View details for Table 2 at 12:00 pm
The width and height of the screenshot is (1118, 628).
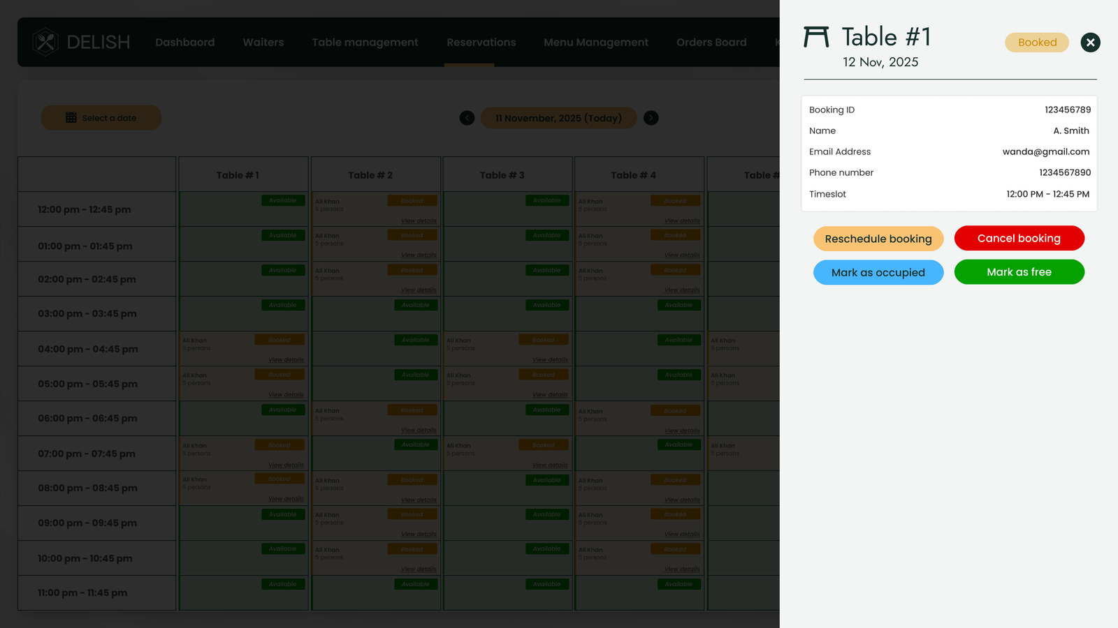click(419, 220)
